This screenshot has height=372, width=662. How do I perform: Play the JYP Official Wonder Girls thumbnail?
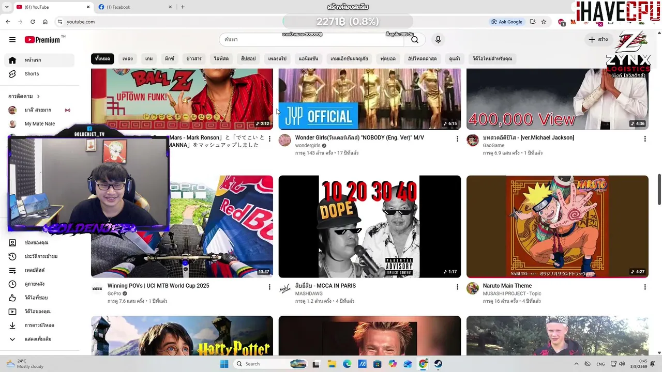pos(370,99)
